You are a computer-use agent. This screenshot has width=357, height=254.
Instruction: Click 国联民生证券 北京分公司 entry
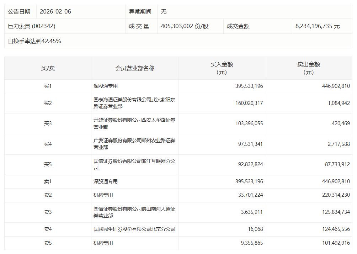click(134, 229)
